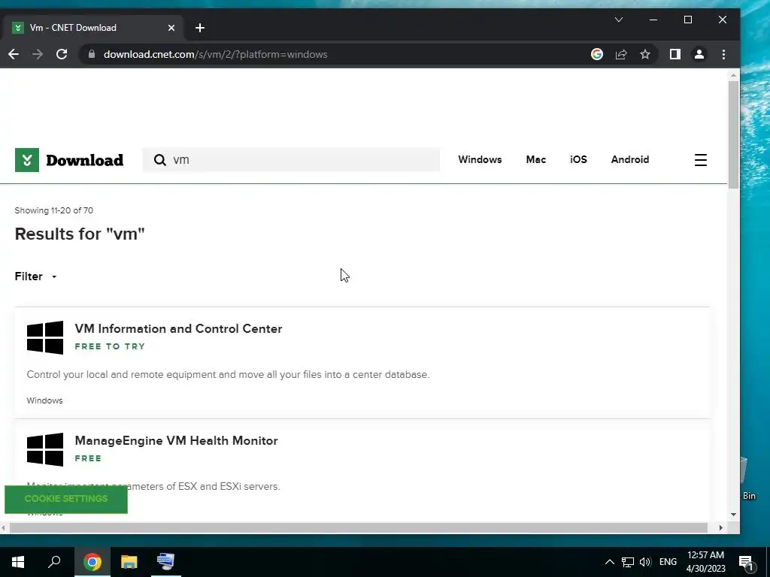
Task: Click the Download wordmark link
Action: (x=84, y=160)
